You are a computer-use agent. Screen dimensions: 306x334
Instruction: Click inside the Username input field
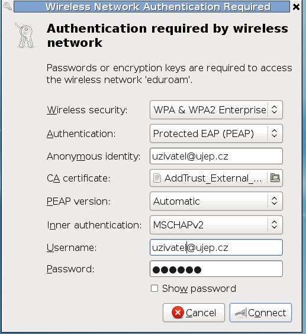216,247
